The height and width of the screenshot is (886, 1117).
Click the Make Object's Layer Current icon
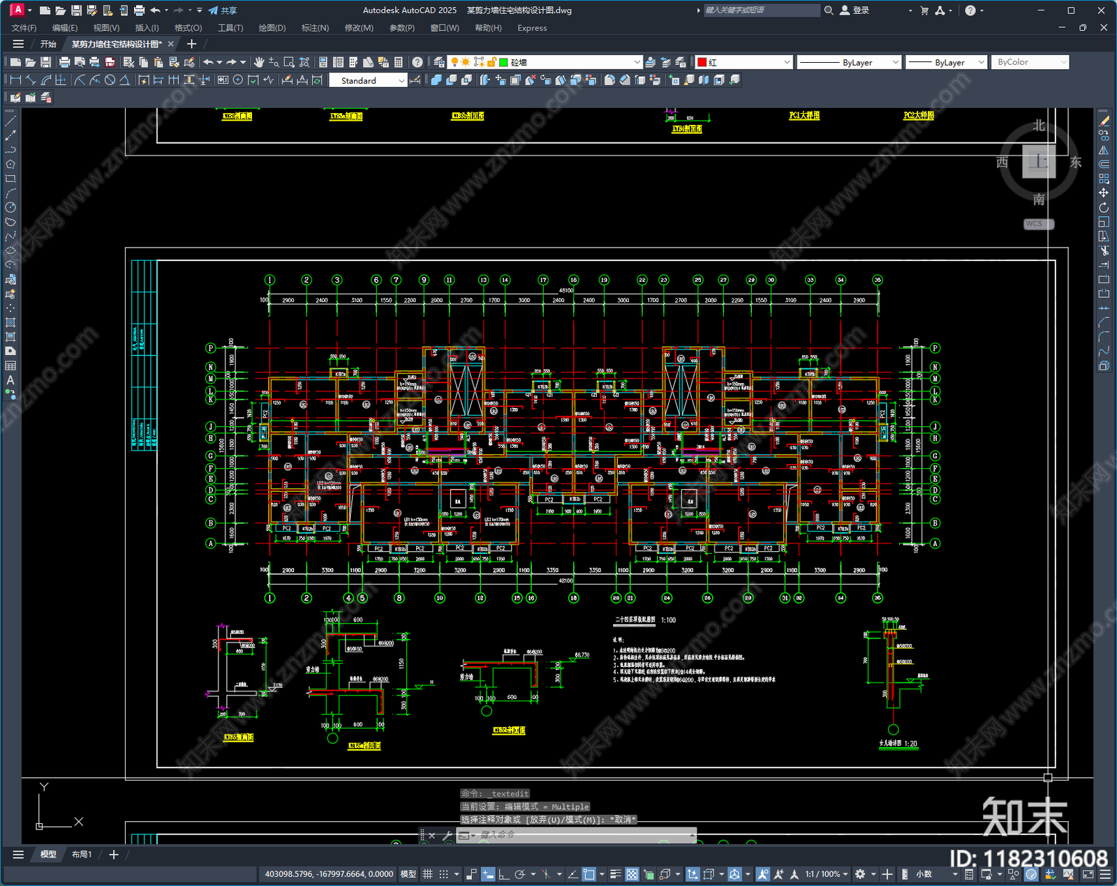(651, 62)
